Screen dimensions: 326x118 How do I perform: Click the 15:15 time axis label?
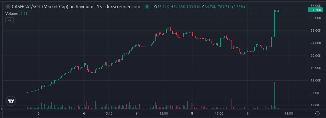click(x=108, y=113)
